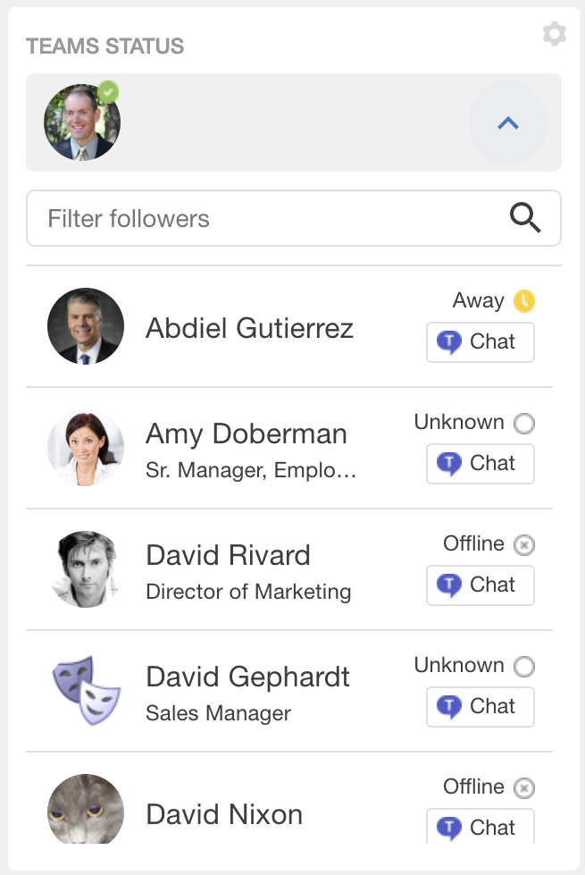This screenshot has height=875, width=585.
Task: Open chat with David Rivard
Action: pyautogui.click(x=481, y=585)
